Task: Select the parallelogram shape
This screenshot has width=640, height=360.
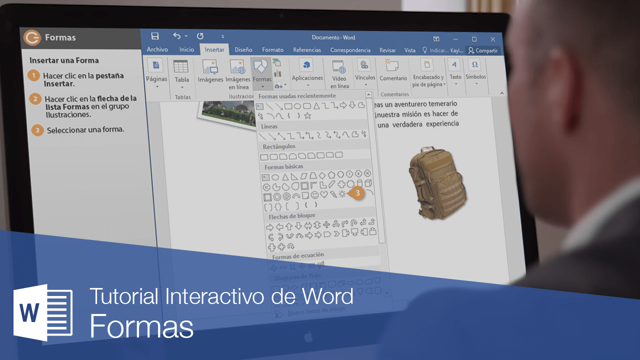Action: [x=303, y=176]
